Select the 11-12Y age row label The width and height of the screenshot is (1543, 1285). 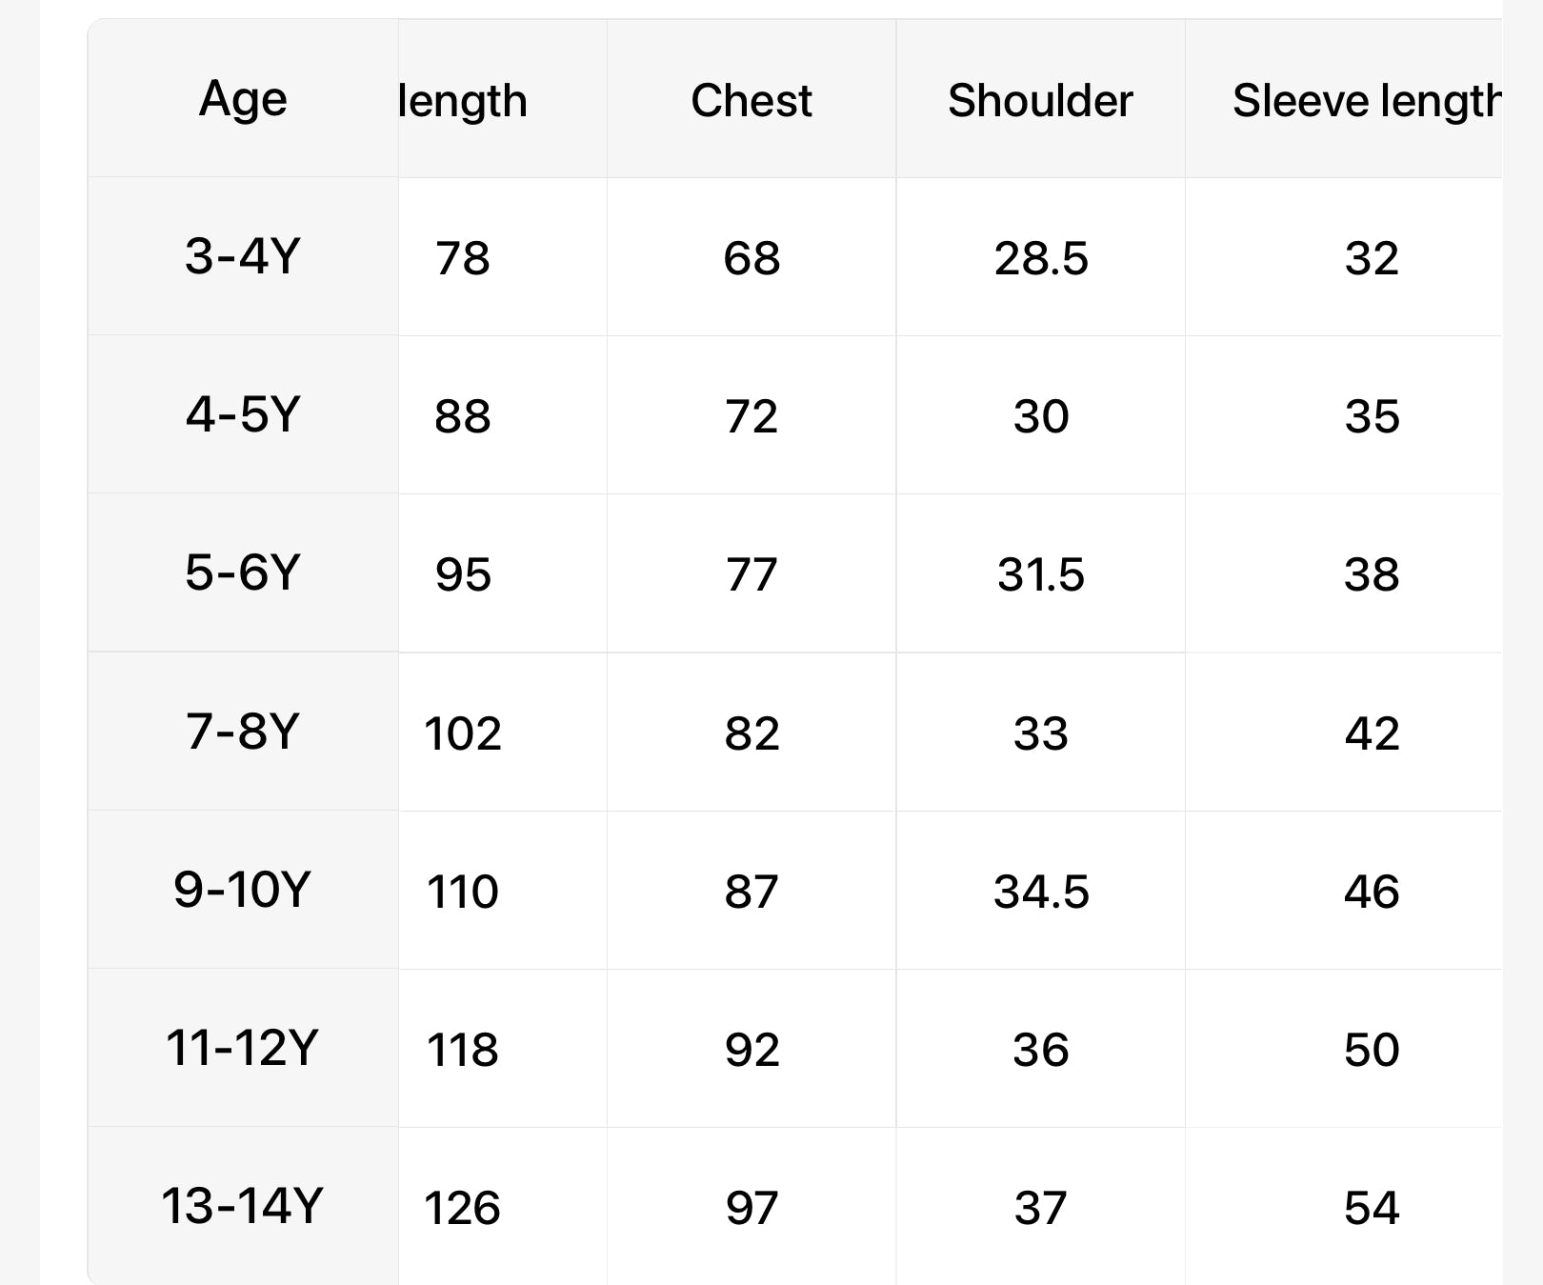point(243,1048)
